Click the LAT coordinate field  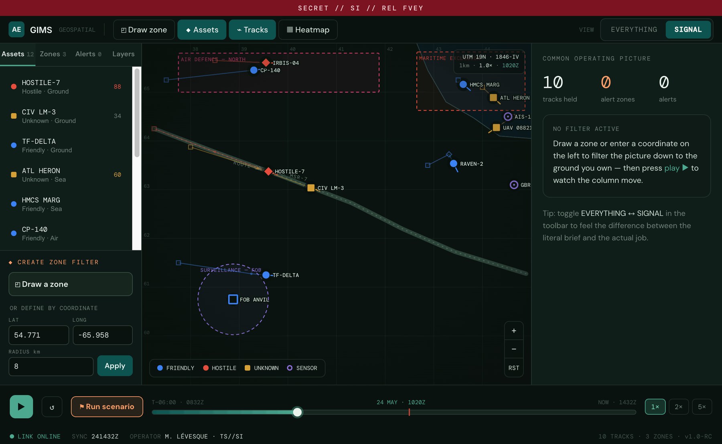[39, 335]
